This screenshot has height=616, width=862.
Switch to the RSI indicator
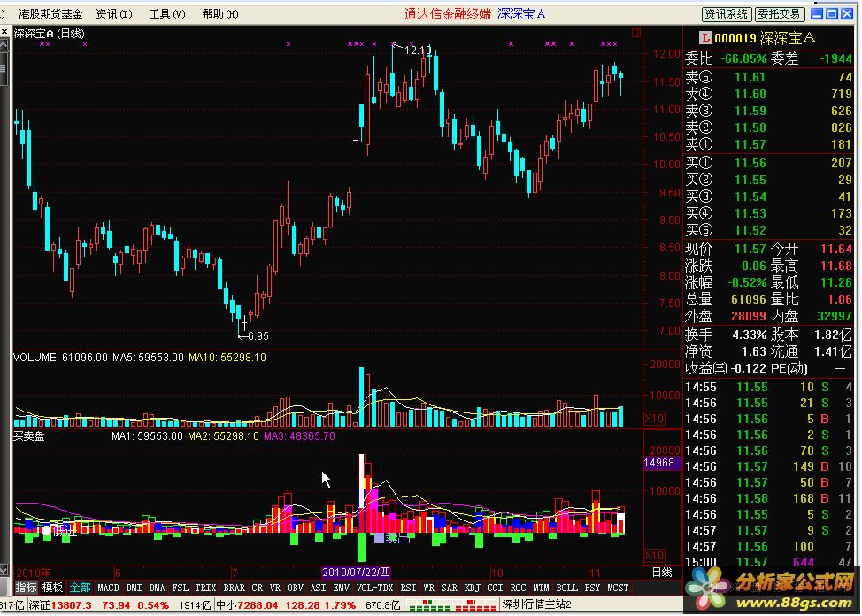pos(408,588)
